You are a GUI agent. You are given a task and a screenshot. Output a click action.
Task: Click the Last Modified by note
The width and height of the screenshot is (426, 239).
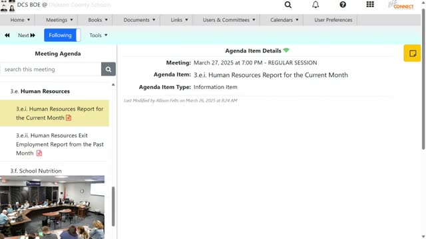point(180,100)
